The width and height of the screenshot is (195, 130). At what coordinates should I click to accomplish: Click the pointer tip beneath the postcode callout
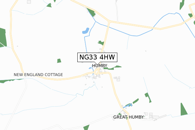click(x=97, y=64)
